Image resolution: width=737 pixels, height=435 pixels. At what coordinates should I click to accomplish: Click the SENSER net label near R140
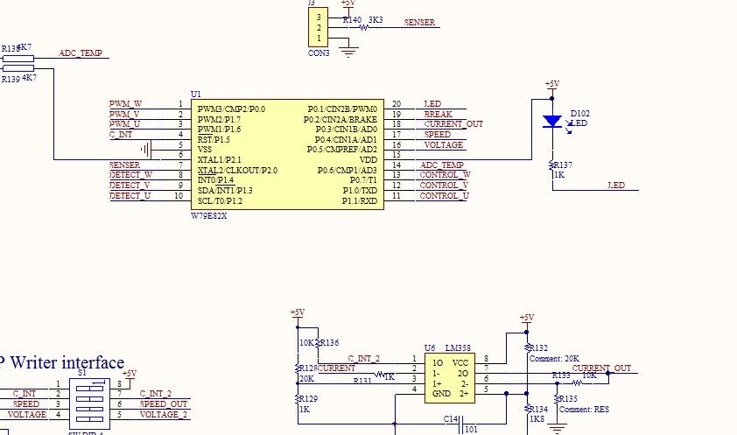click(419, 23)
